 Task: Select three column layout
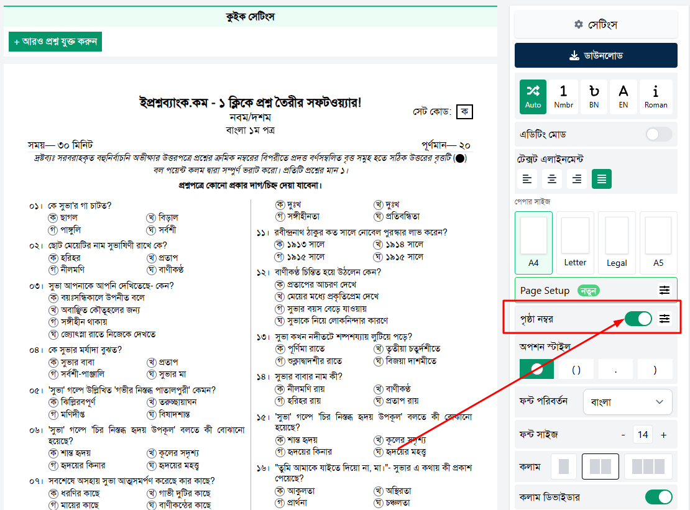648,467
